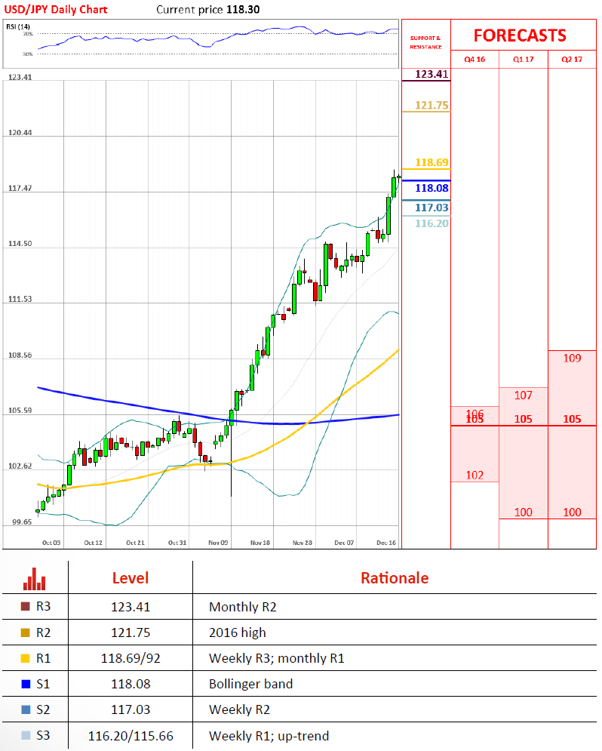Viewport: 602px width, 751px height.
Task: Select the "2016 high" rationale cell
Action: 237,633
